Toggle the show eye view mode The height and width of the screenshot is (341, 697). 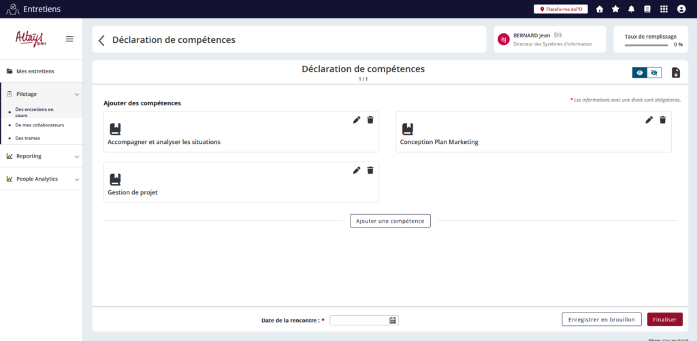tap(640, 73)
